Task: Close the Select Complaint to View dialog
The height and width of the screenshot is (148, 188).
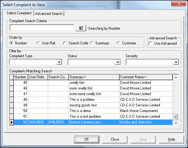Action: tap(179, 3)
